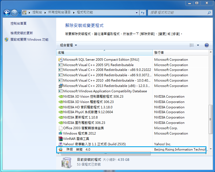Click NVIDIA PhysX 系統軟體 icon
Screen dimensions: 215x172
(x=61, y=112)
